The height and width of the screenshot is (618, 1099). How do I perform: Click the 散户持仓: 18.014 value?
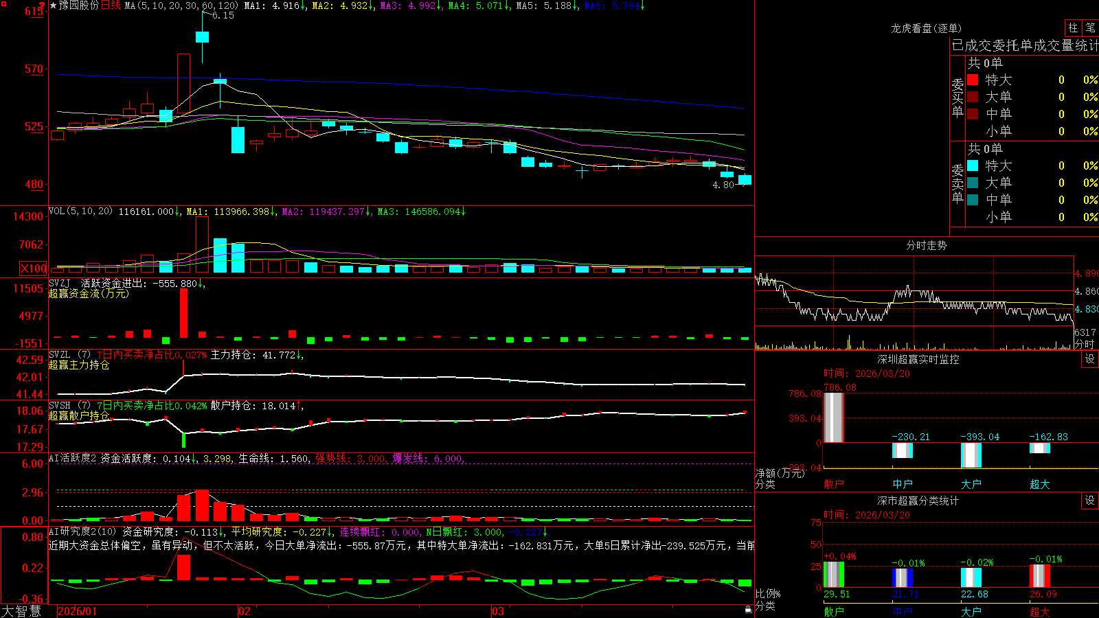(x=257, y=406)
